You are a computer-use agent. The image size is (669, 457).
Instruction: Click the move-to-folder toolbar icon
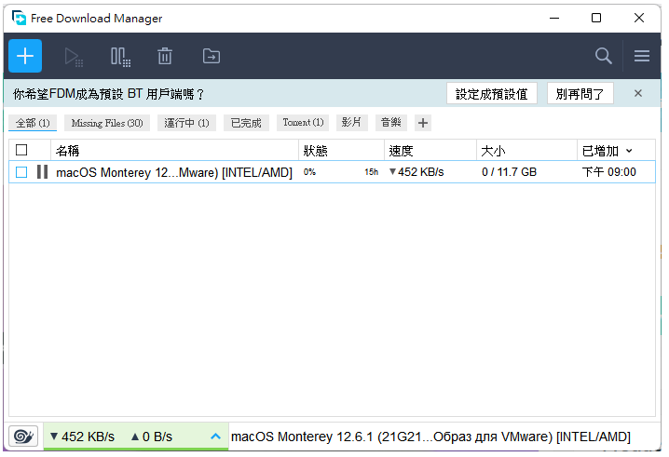click(212, 56)
